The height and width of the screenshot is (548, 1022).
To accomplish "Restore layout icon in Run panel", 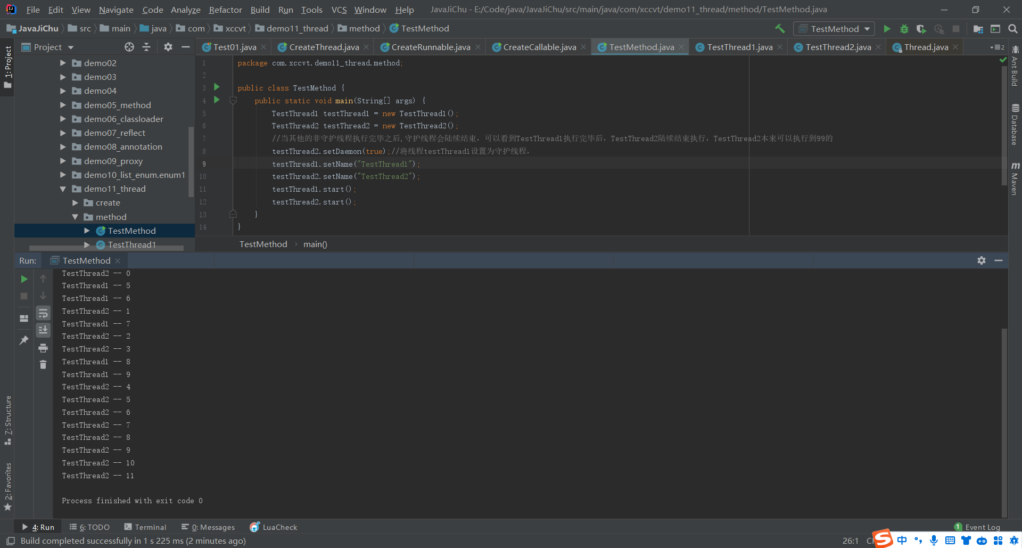I will tap(24, 318).
